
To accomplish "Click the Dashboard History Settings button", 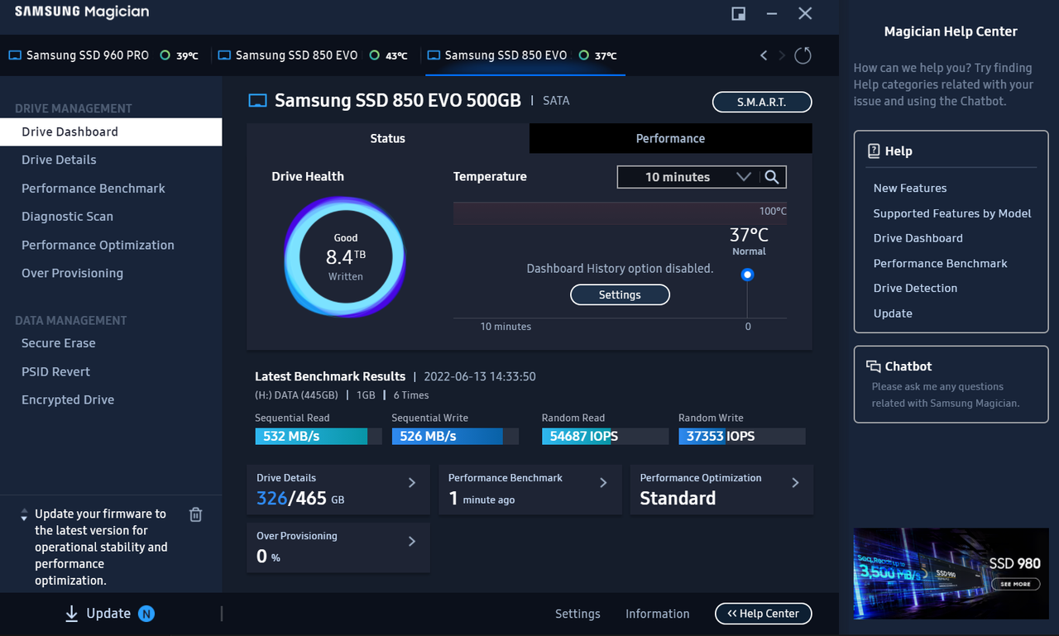I will 620,294.
